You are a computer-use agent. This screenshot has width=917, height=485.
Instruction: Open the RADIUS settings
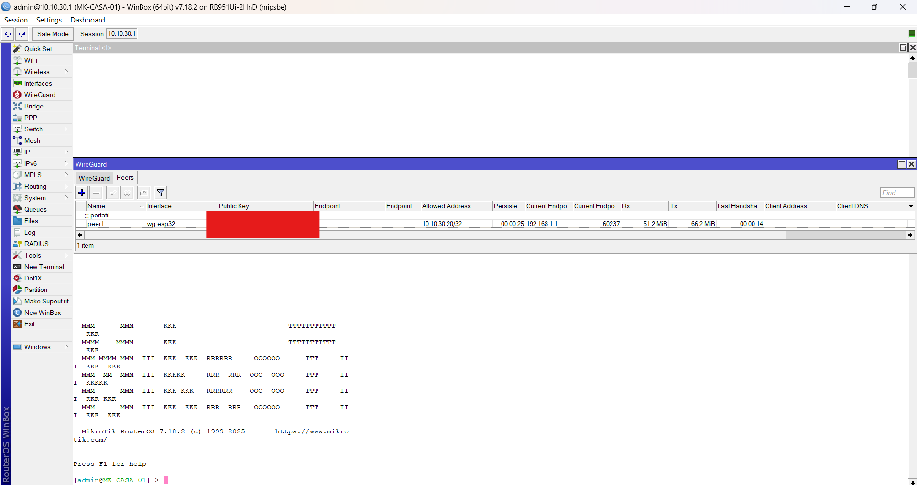point(42,244)
